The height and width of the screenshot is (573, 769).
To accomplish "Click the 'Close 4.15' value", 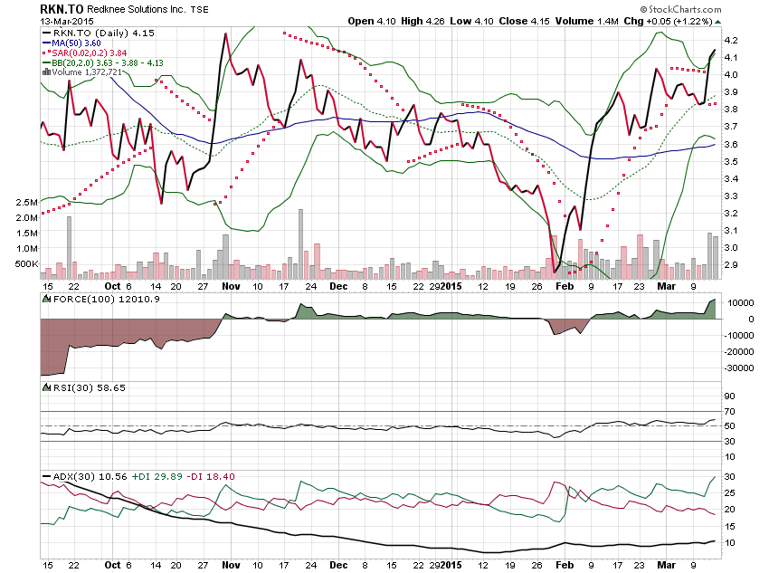I will tap(524, 21).
